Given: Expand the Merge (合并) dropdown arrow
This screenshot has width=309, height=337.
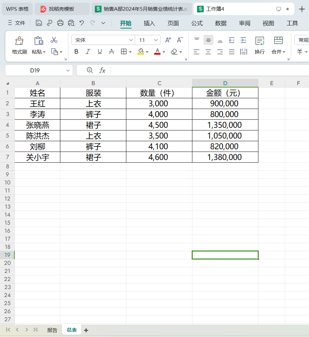Looking at the screenshot, I should coord(284,52).
